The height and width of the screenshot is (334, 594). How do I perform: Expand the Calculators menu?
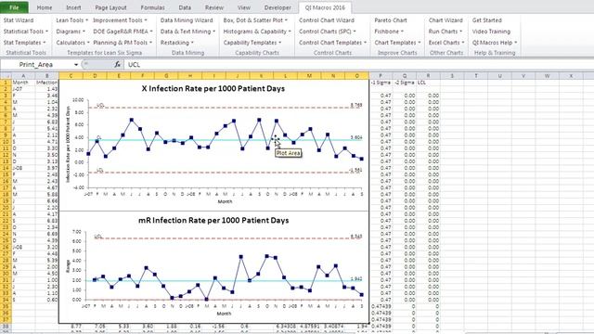(x=72, y=43)
